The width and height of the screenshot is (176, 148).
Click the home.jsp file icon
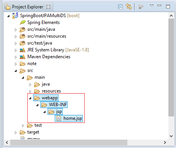[59, 118]
